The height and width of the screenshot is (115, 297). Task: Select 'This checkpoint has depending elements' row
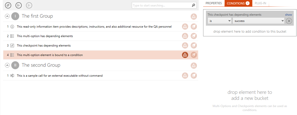pos(101,46)
